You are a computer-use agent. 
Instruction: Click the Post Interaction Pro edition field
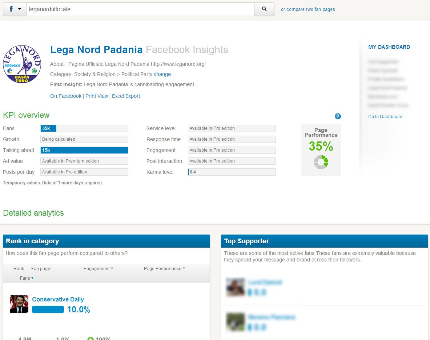pos(232,161)
